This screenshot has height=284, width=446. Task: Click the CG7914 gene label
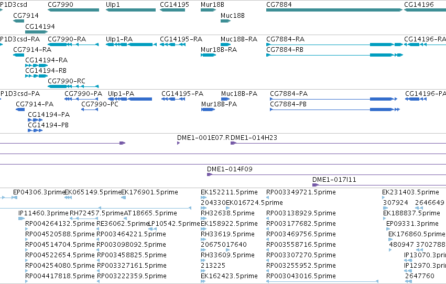26,15
